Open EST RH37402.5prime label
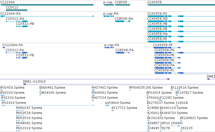The height and width of the screenshot is (132, 215). (105, 88)
